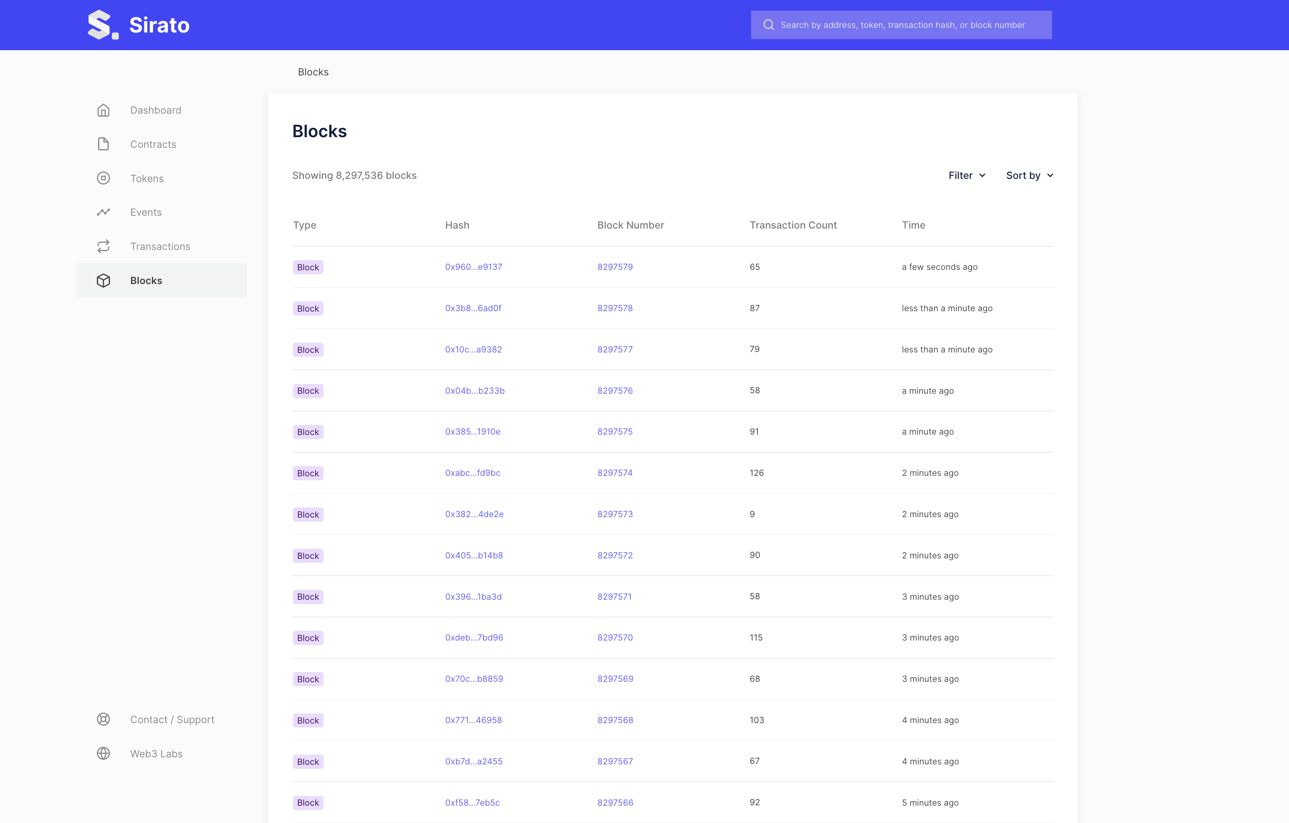Open Transactions via arrows icon
This screenshot has width=1289, height=823.
[103, 246]
